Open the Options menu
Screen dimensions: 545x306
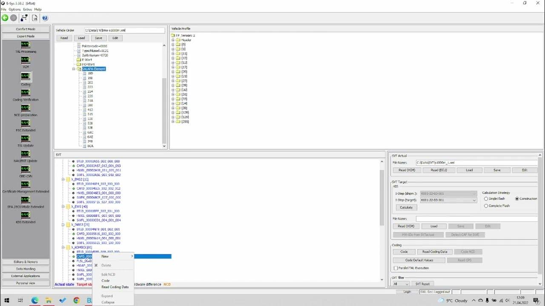pyautogui.click(x=14, y=9)
